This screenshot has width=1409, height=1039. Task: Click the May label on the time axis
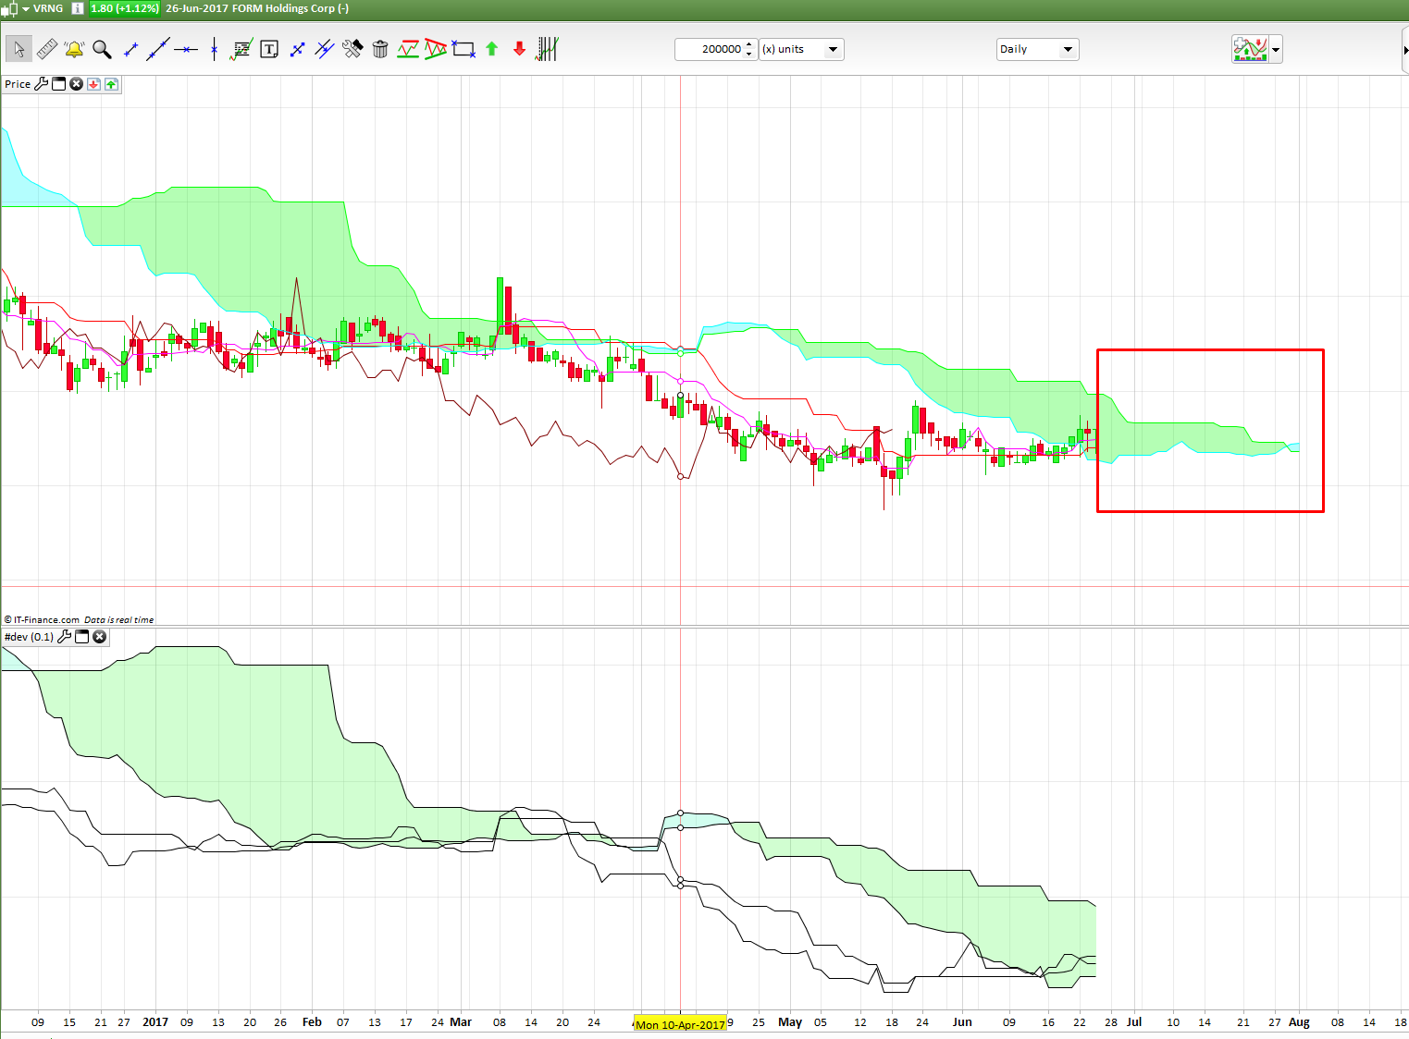coord(790,1021)
